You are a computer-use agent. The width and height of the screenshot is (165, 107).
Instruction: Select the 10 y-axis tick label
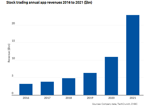pos(13,58)
